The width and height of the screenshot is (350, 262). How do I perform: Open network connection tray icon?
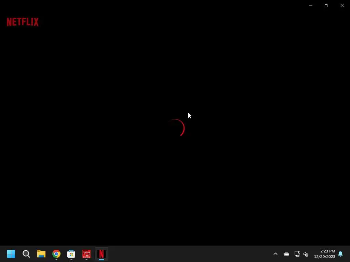click(x=297, y=254)
